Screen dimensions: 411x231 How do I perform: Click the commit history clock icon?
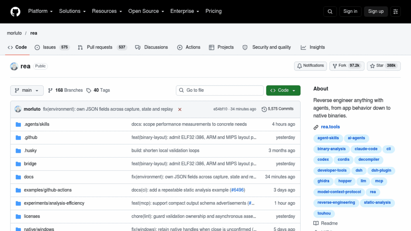[264, 109]
